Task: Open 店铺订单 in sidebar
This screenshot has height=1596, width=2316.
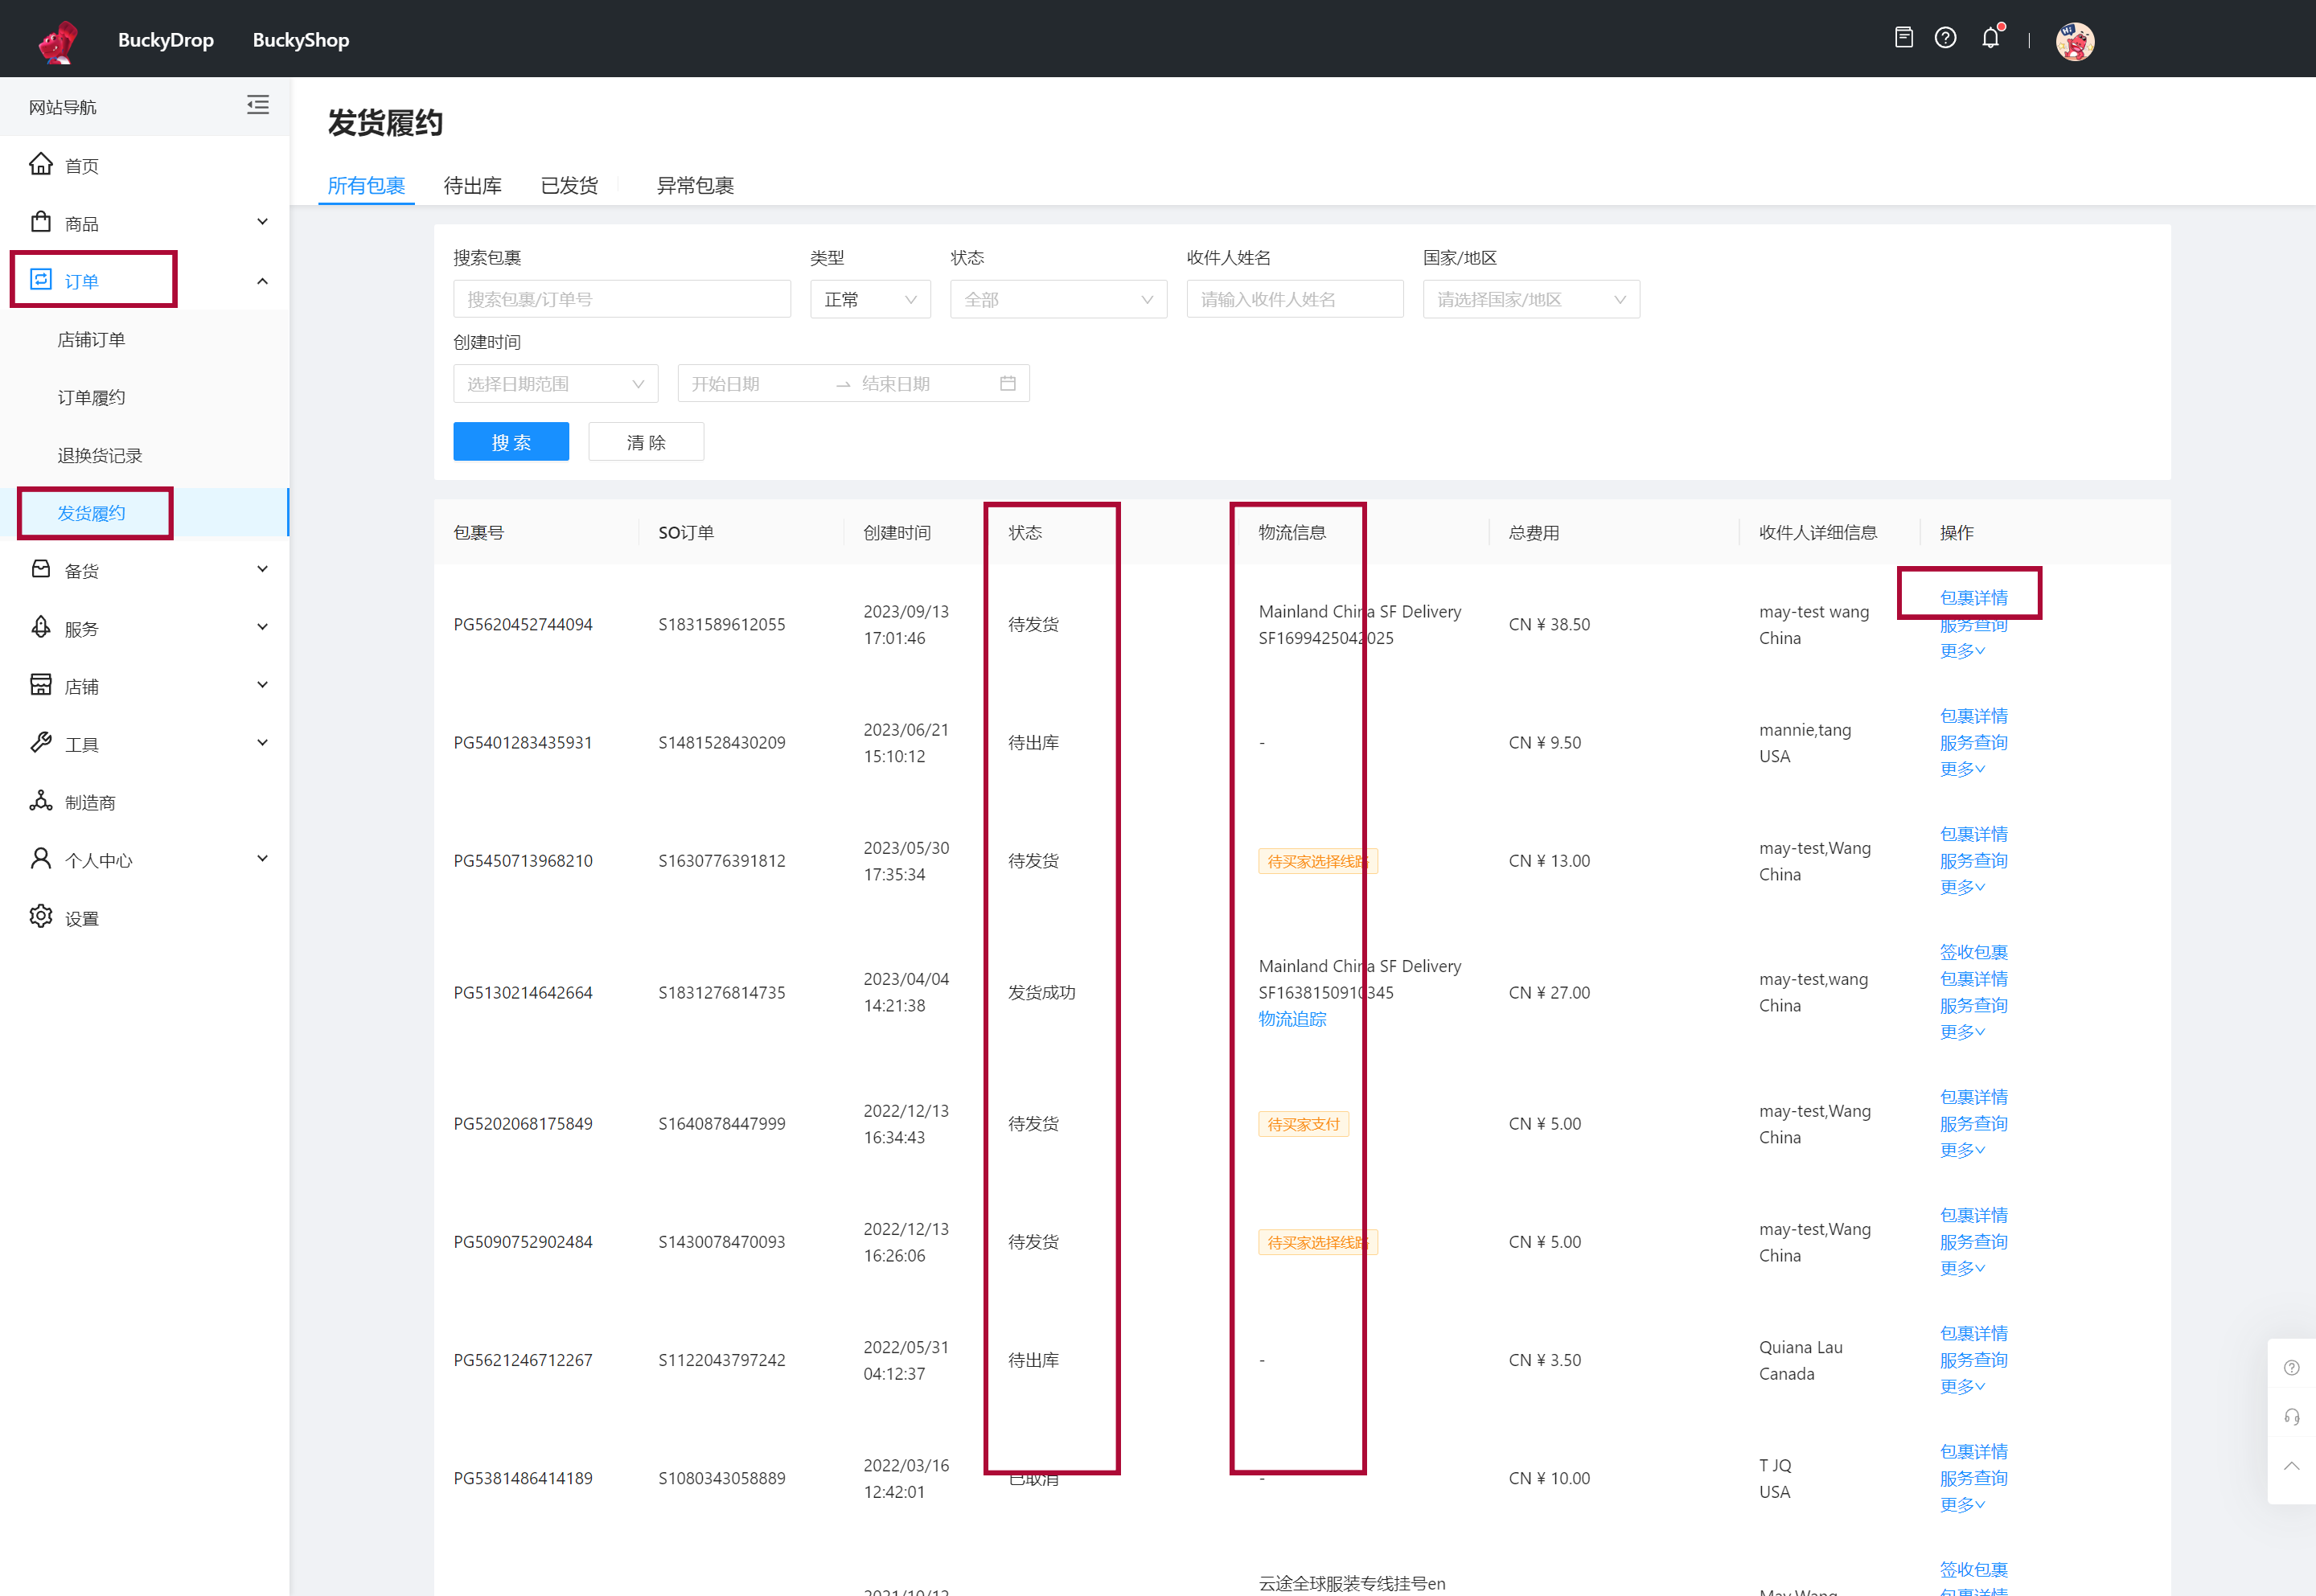Action: (91, 339)
